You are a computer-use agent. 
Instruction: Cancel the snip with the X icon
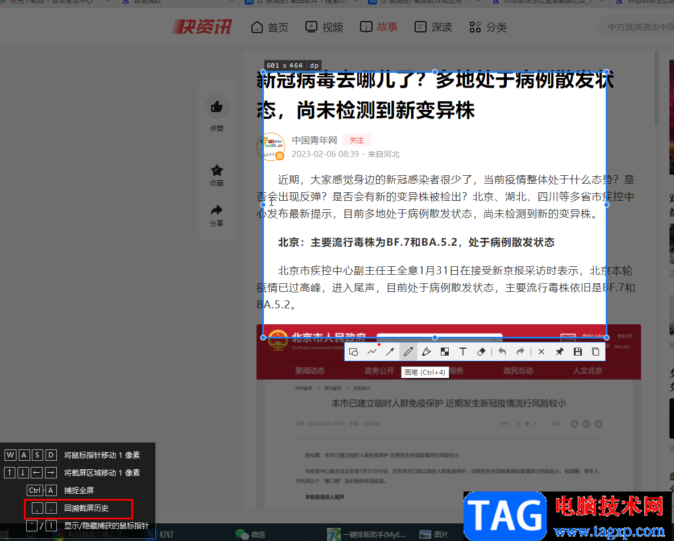tap(541, 352)
